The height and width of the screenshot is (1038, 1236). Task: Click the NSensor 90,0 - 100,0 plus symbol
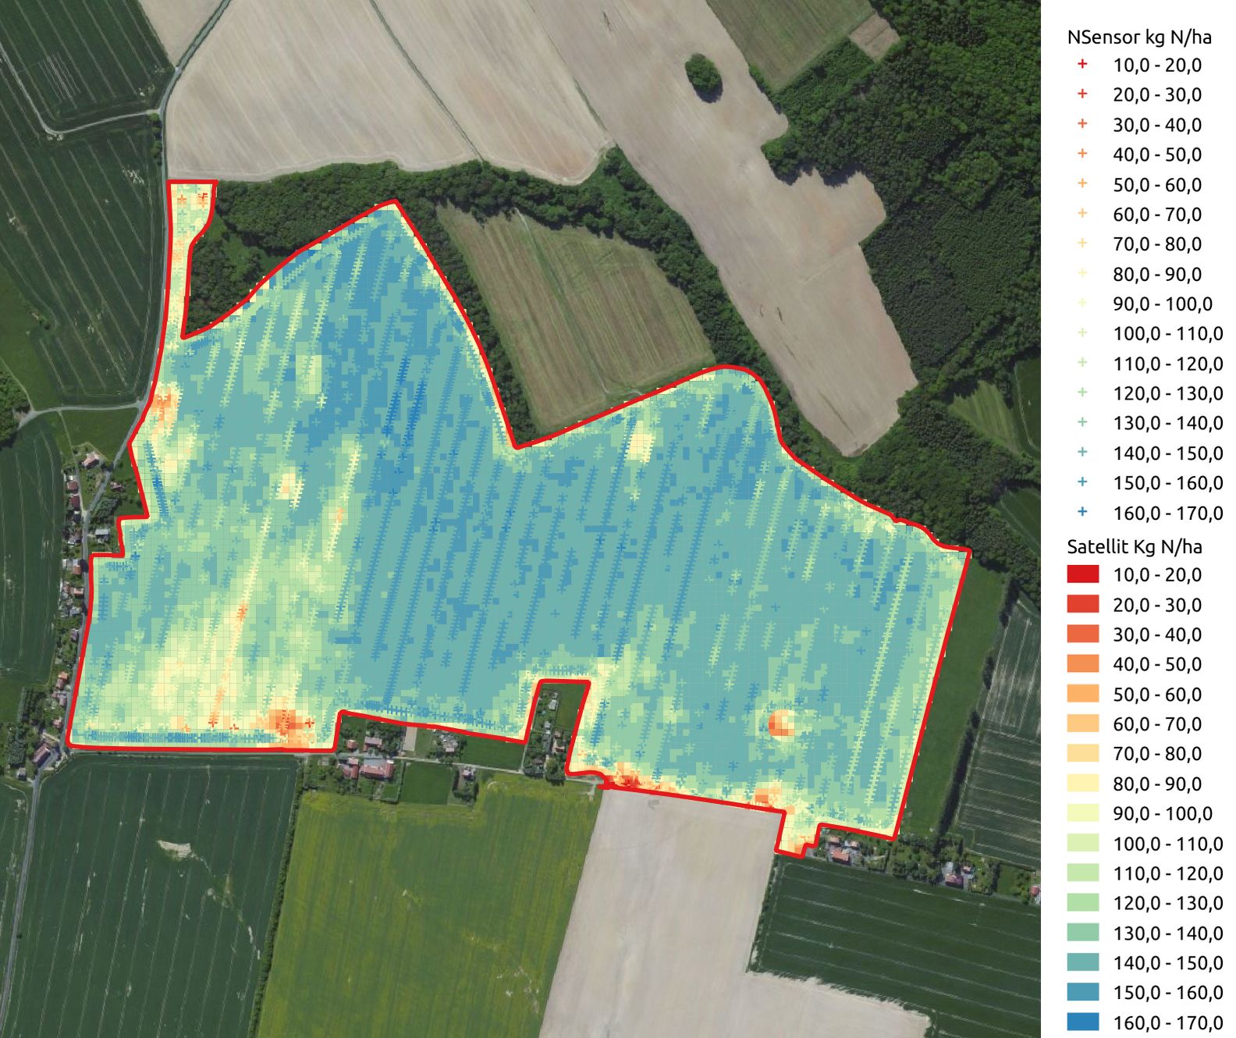(1082, 304)
